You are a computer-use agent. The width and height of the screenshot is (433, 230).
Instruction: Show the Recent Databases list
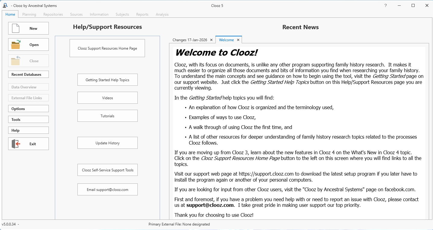coord(28,75)
